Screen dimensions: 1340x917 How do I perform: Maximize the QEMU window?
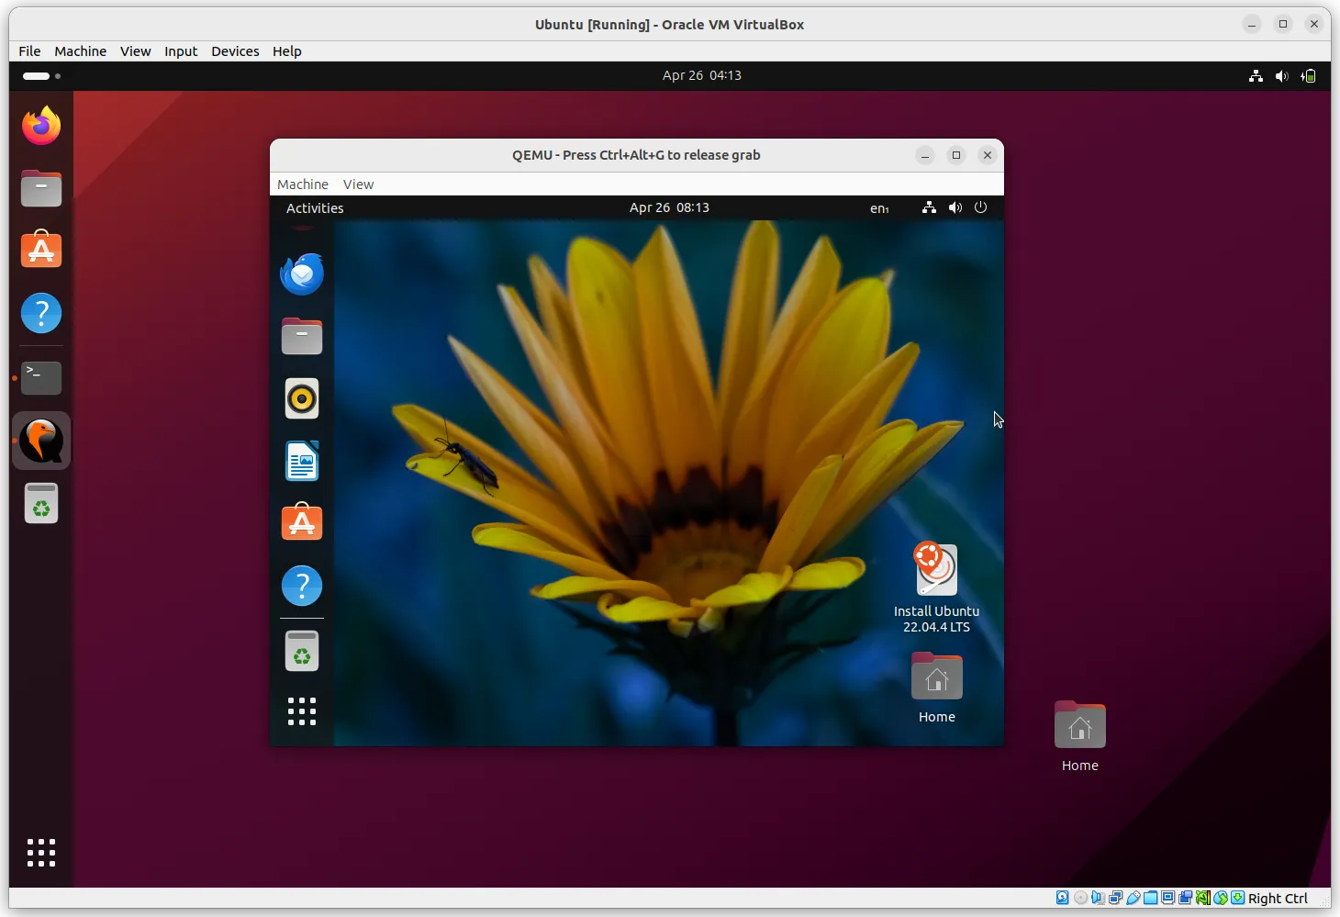(x=956, y=155)
